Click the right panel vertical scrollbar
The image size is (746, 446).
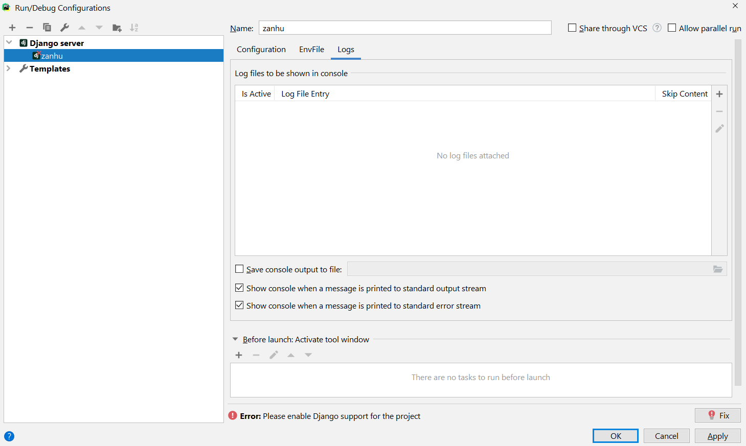point(738,212)
